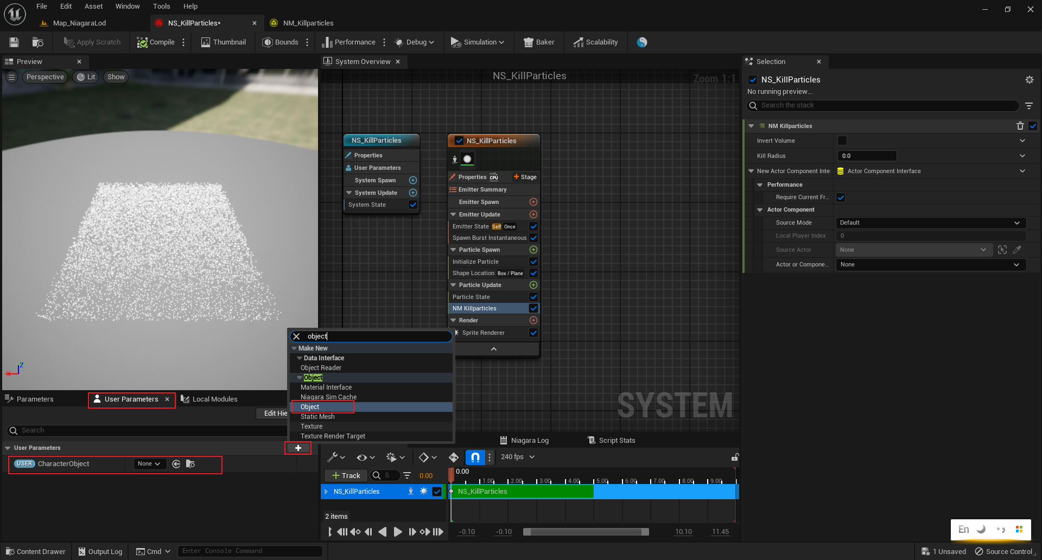Viewport: 1042px width, 560px height.
Task: Click the Kill Radius value field
Action: click(x=867, y=156)
